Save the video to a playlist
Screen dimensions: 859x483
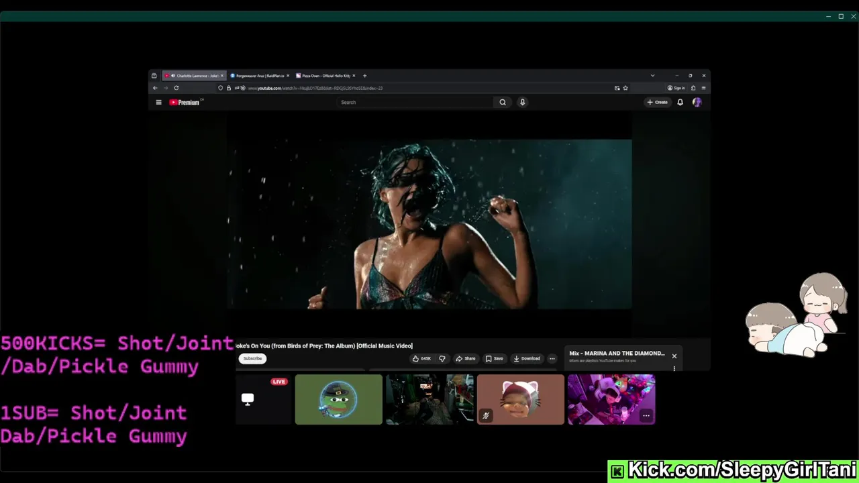click(x=494, y=358)
